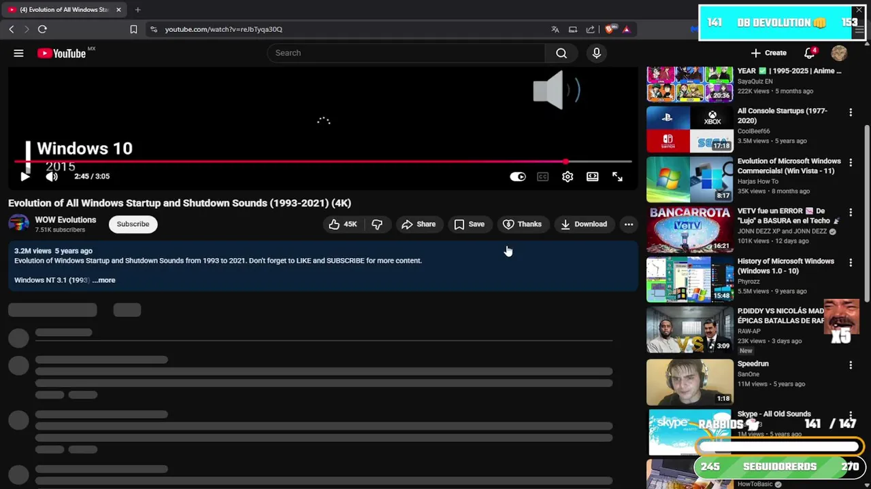Expand description with ...more
The width and height of the screenshot is (871, 489).
(104, 280)
